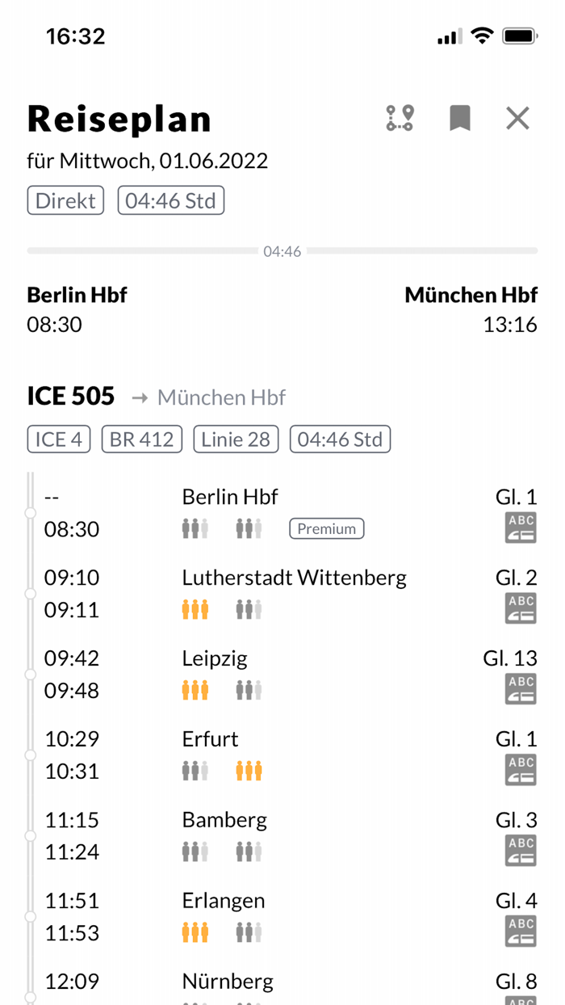Tap the orange occupancy icon at Lutherstadt Wittenberg
The height and width of the screenshot is (1005, 565).
pyautogui.click(x=195, y=608)
